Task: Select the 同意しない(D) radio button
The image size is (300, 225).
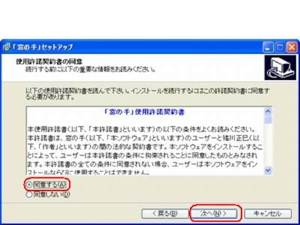Action: tap(29, 195)
